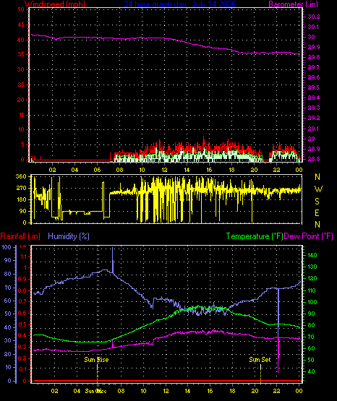Click the 0.5 value on the rainfall axis
Screen dimensions: 337x401
(x=22, y=324)
